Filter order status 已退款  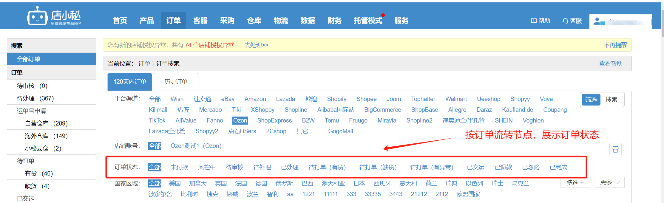coord(503,167)
